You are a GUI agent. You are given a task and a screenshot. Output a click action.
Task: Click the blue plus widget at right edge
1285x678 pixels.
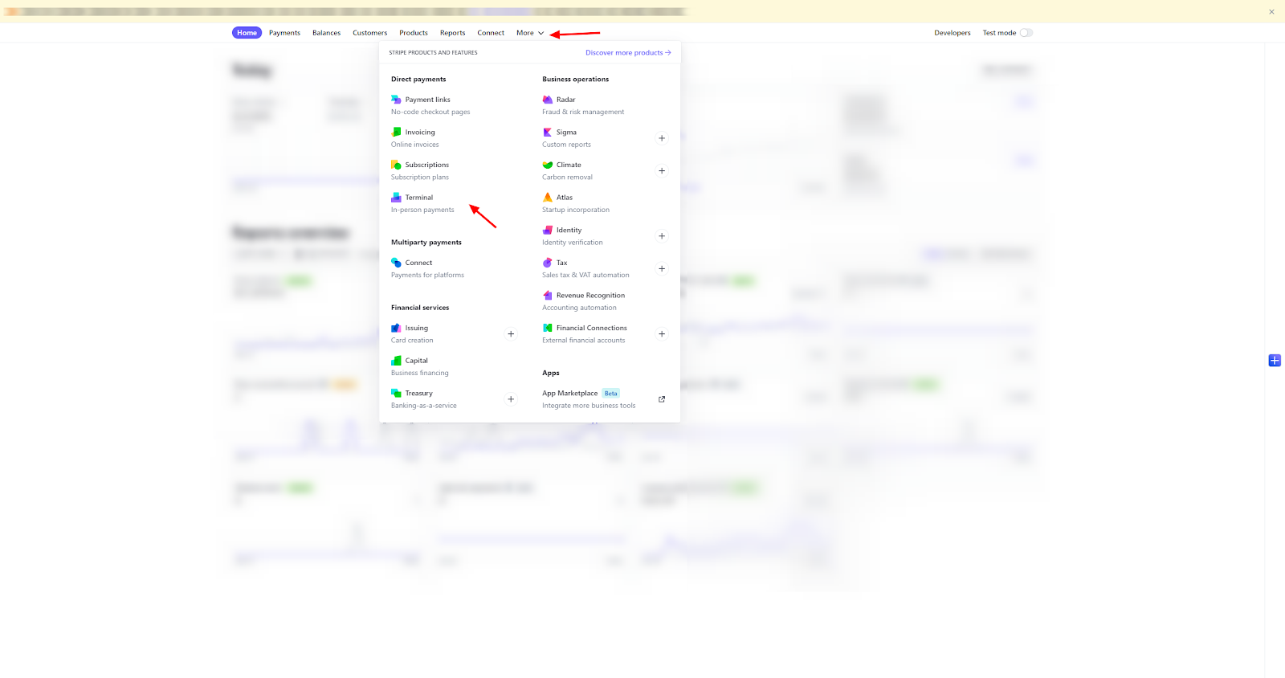pos(1275,360)
